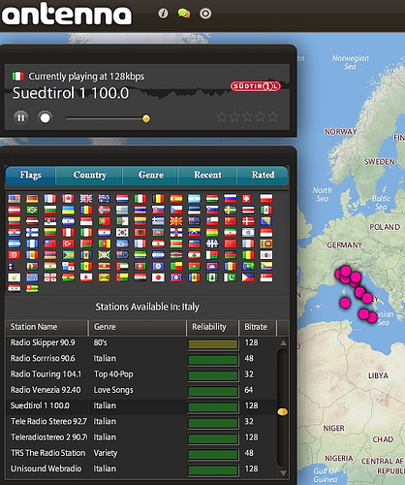Switch to the Genre tab

tap(150, 176)
